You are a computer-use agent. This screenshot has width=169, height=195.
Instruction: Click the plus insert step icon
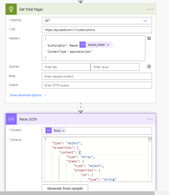(x=81, y=107)
